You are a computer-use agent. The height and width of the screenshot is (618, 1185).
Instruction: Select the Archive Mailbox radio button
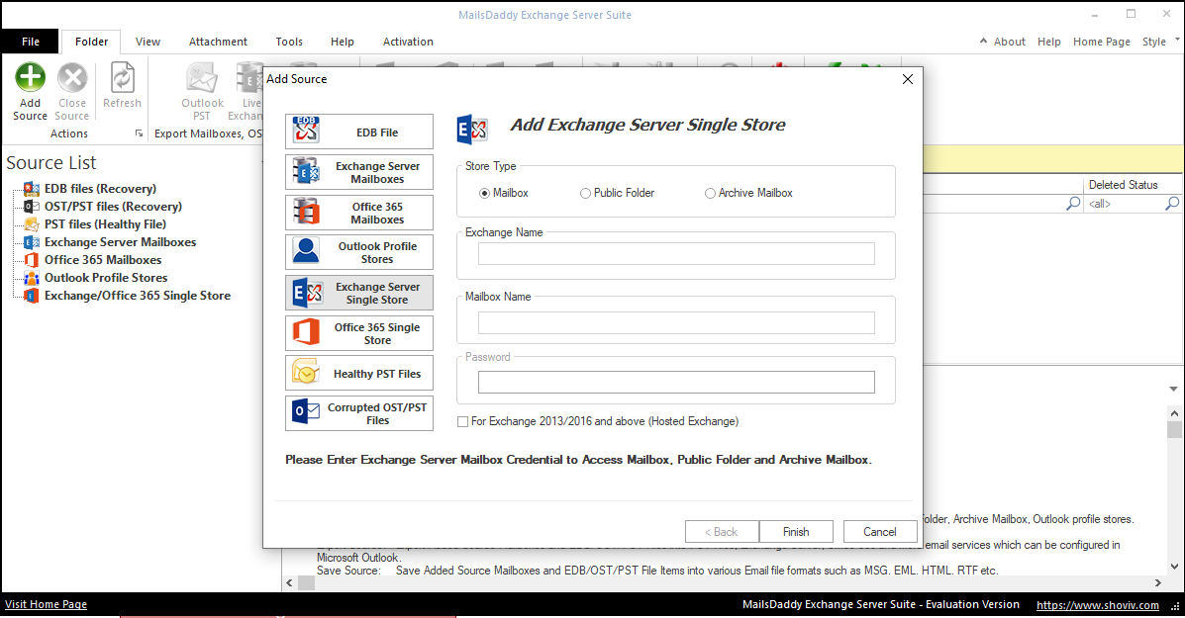click(x=710, y=194)
